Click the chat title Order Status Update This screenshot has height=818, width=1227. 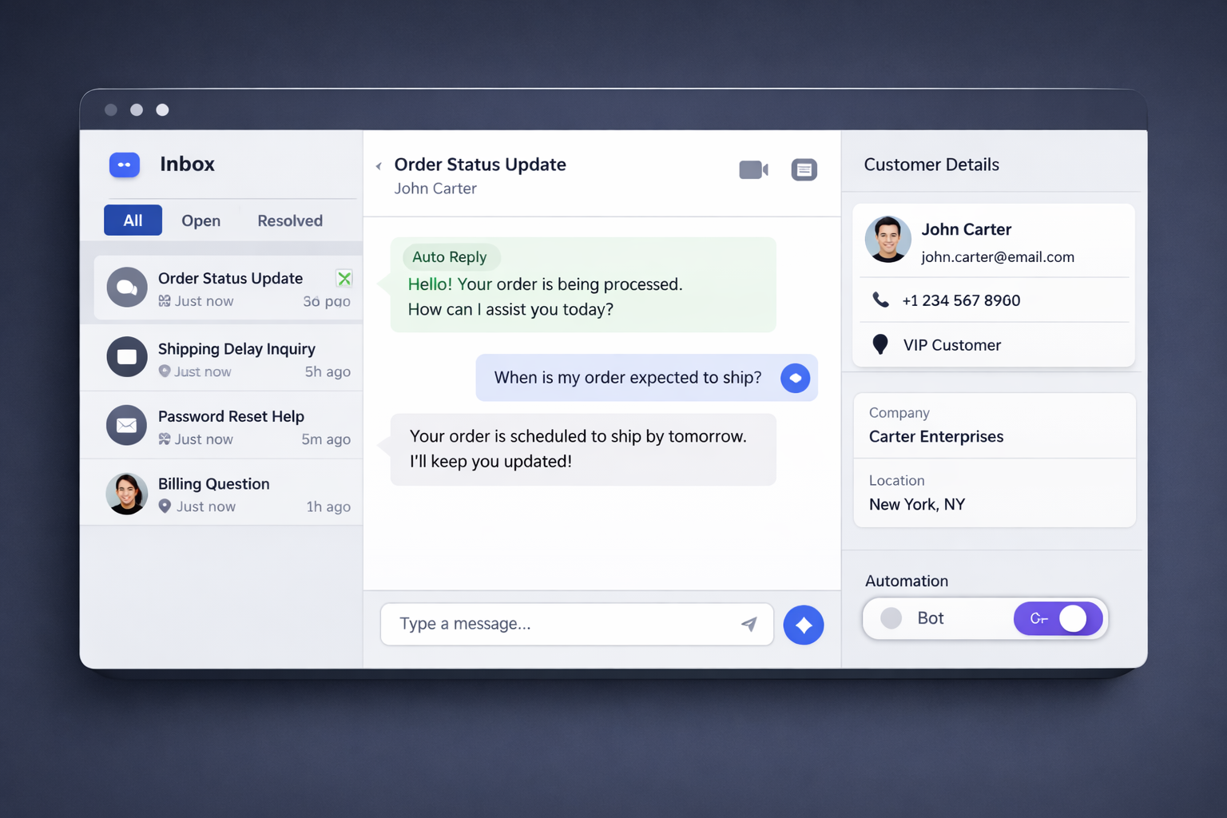(480, 165)
